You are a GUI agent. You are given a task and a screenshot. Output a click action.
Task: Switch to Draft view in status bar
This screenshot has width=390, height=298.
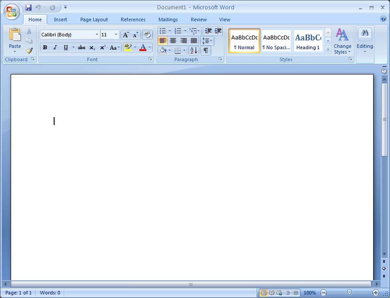coord(295,293)
